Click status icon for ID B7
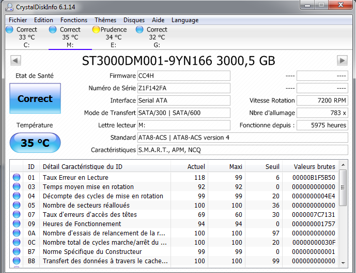The image size is (356, 273). point(17,251)
